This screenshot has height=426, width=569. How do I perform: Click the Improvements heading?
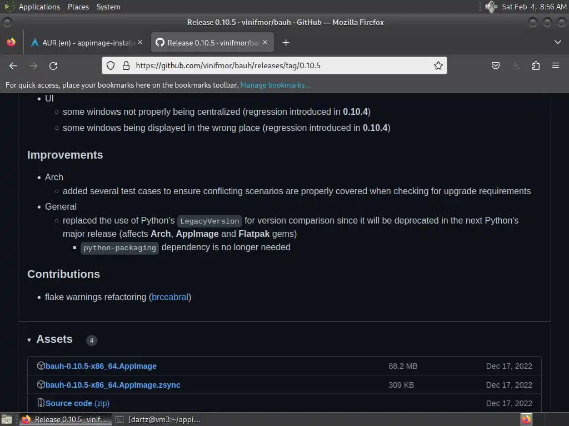coord(66,155)
